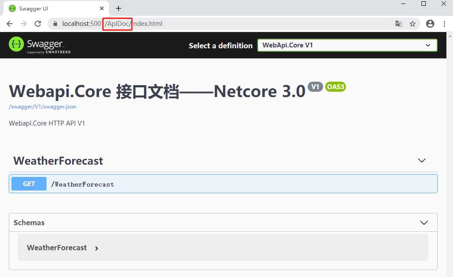Image resolution: width=453 pixels, height=277 pixels.
Task: Click the browser forward arrow
Action: (x=24, y=24)
